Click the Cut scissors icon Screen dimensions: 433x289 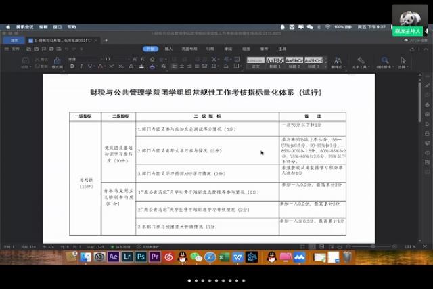click(37, 59)
